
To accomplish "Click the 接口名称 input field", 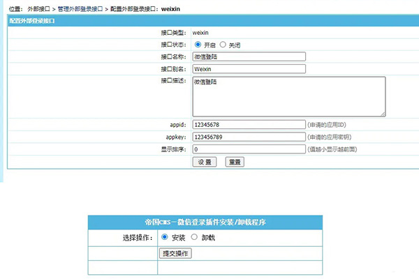I will 249,57.
